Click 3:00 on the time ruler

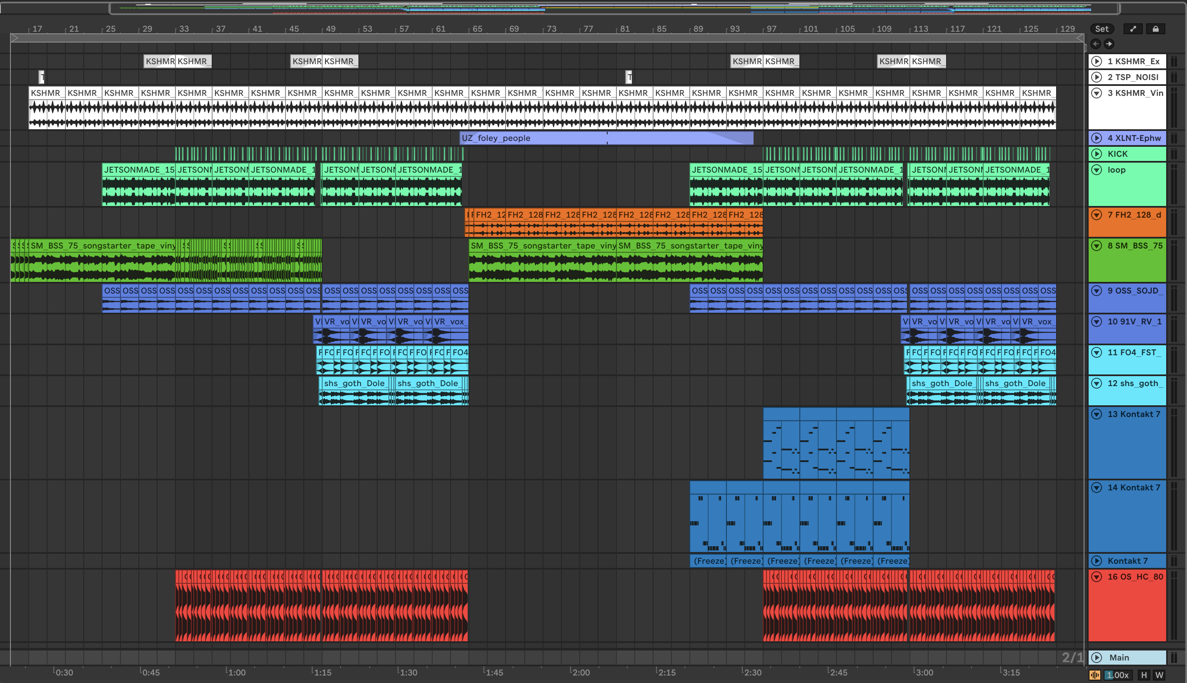pos(924,672)
